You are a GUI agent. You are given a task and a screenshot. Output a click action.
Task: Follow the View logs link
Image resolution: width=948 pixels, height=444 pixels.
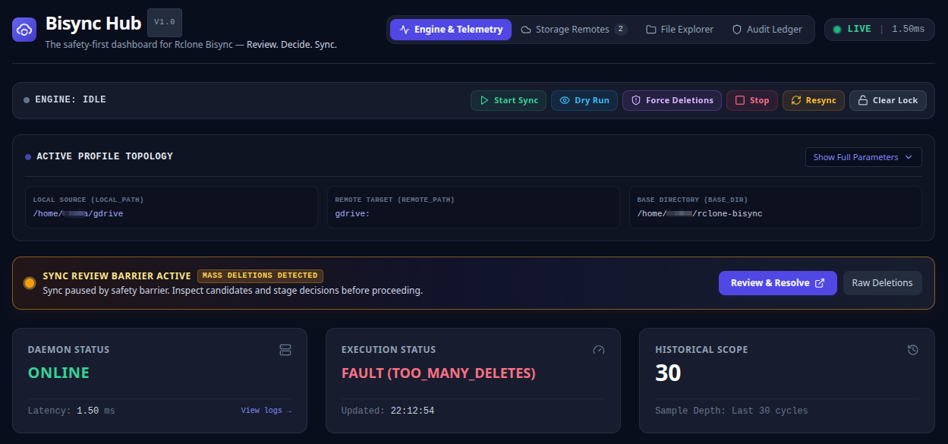tap(266, 411)
